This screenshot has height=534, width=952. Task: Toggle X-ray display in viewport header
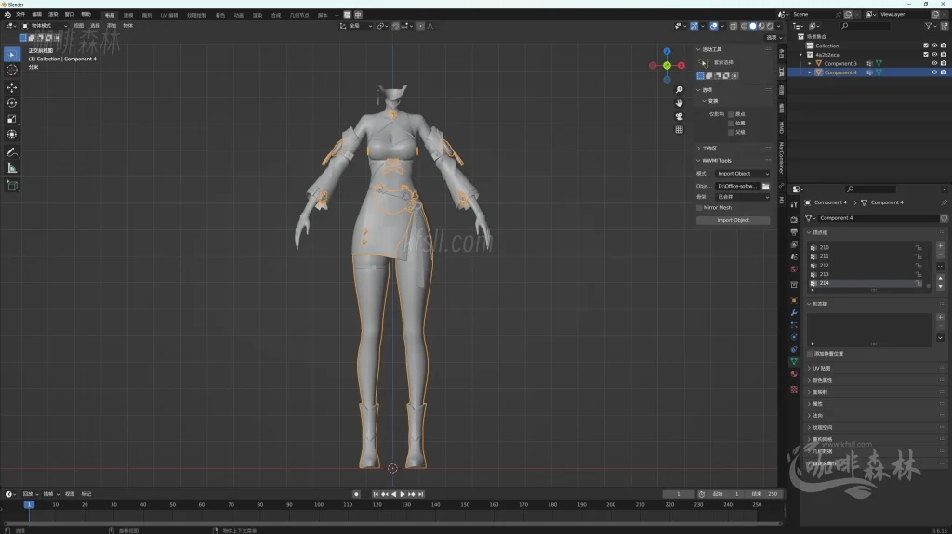734,26
